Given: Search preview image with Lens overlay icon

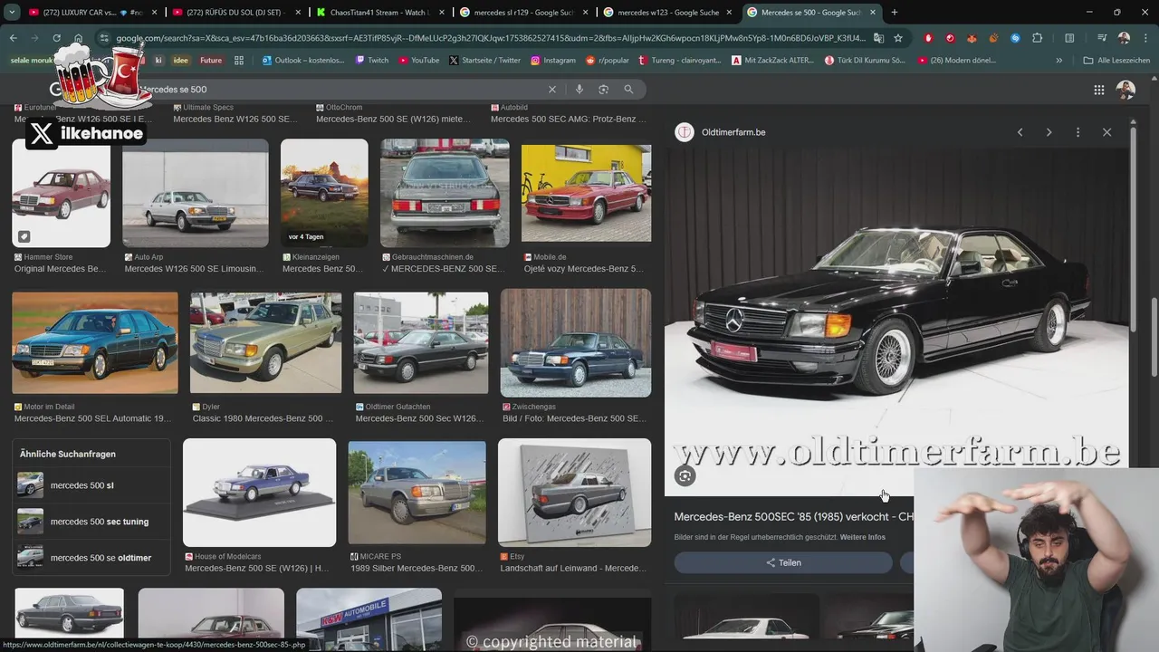Looking at the screenshot, I should pos(685,476).
